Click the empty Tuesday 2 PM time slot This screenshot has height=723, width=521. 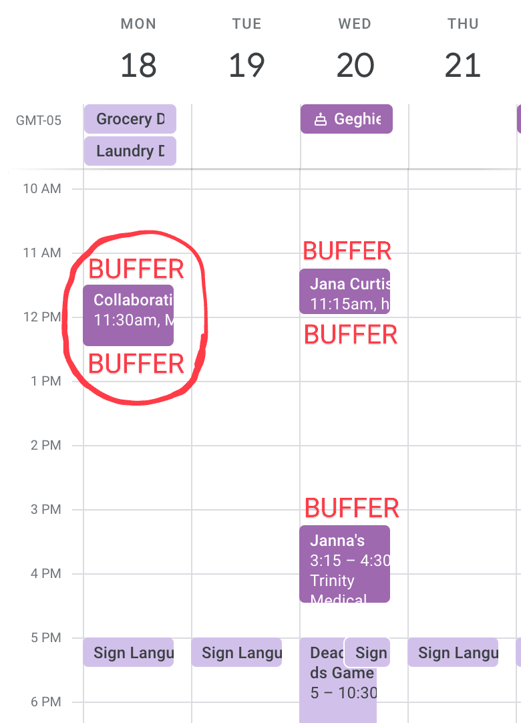[246, 477]
